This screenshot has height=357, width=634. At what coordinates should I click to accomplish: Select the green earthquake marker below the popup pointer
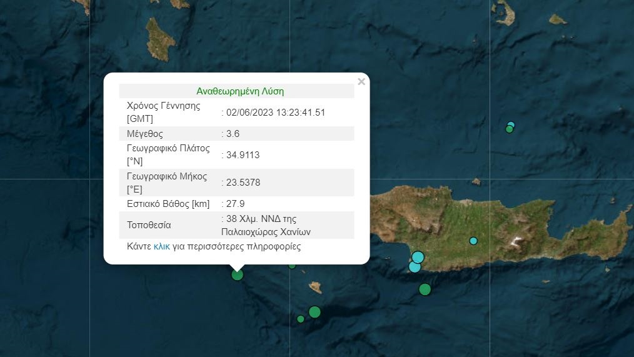[x=238, y=275]
